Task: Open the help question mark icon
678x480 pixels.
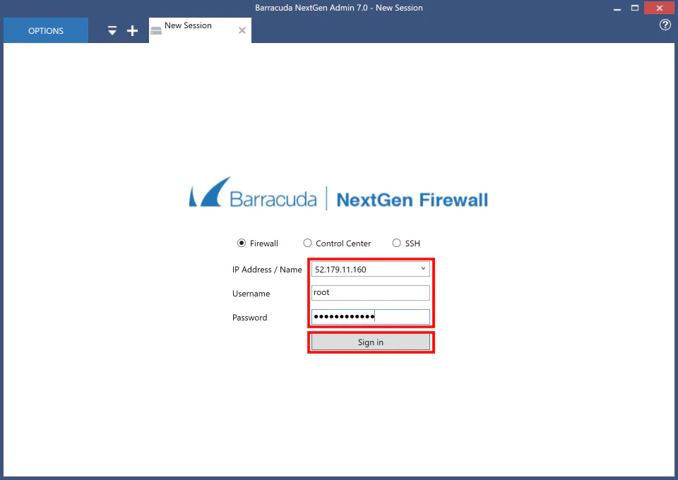Action: [x=665, y=25]
